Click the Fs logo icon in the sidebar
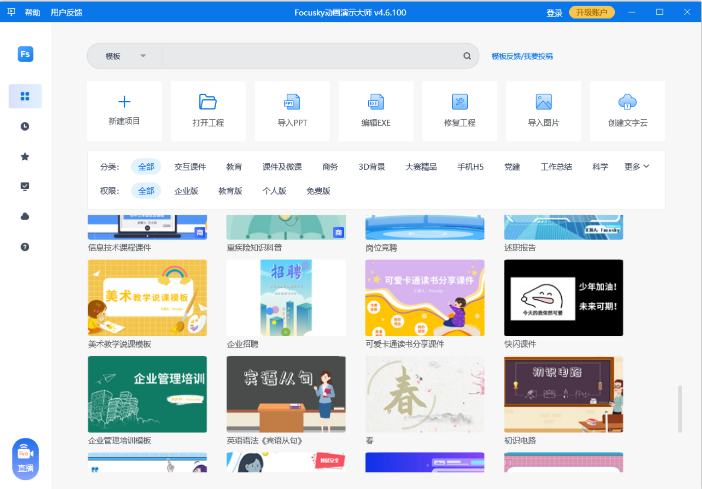Image resolution: width=702 pixels, height=489 pixels. (x=25, y=54)
